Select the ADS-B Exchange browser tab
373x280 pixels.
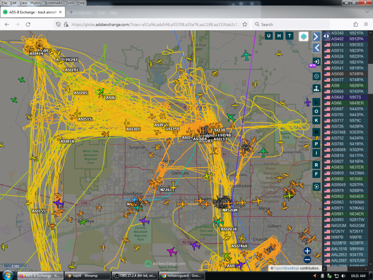coord(33,12)
